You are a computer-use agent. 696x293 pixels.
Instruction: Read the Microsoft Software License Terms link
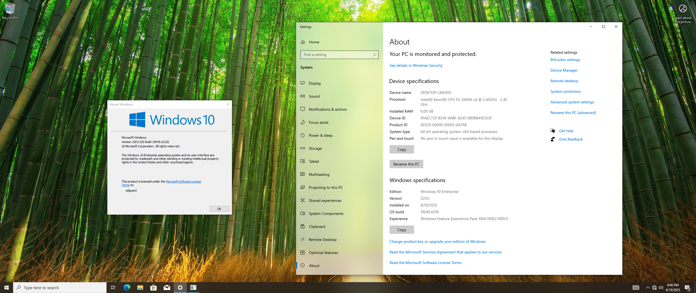[425, 263]
